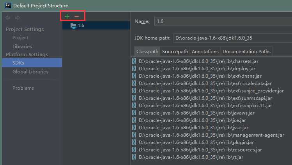The width and height of the screenshot is (292, 165).
Task: Click the jar icon beside javaws.jar
Action: (x=134, y=113)
